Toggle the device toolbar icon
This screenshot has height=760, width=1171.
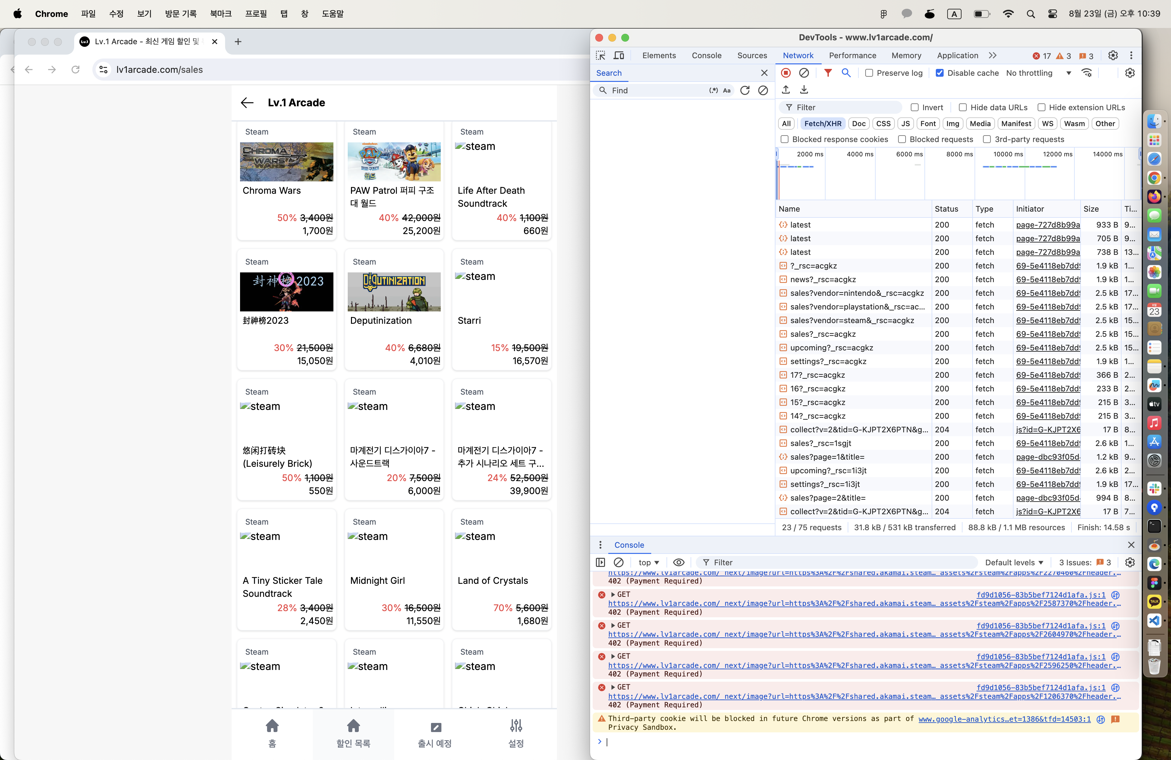click(x=619, y=56)
